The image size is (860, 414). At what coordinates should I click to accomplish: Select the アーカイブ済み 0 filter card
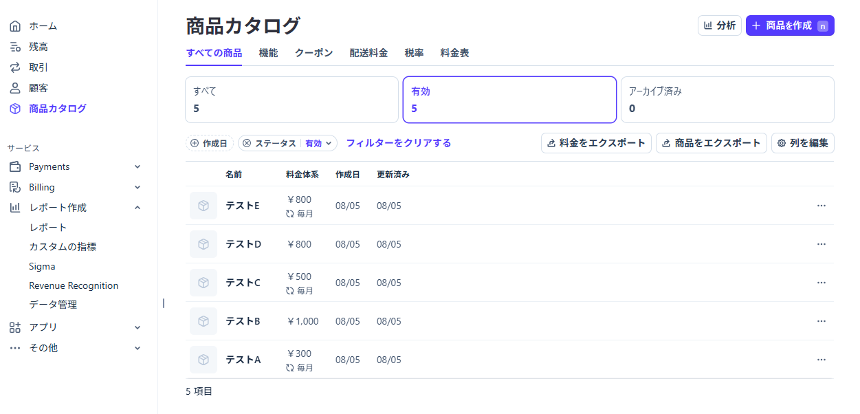coord(727,100)
